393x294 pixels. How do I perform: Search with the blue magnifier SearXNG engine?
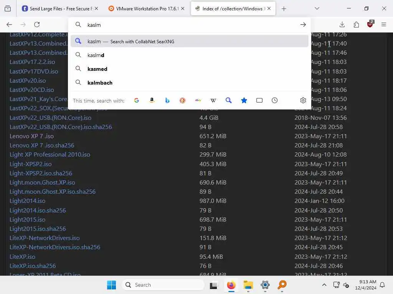click(229, 101)
